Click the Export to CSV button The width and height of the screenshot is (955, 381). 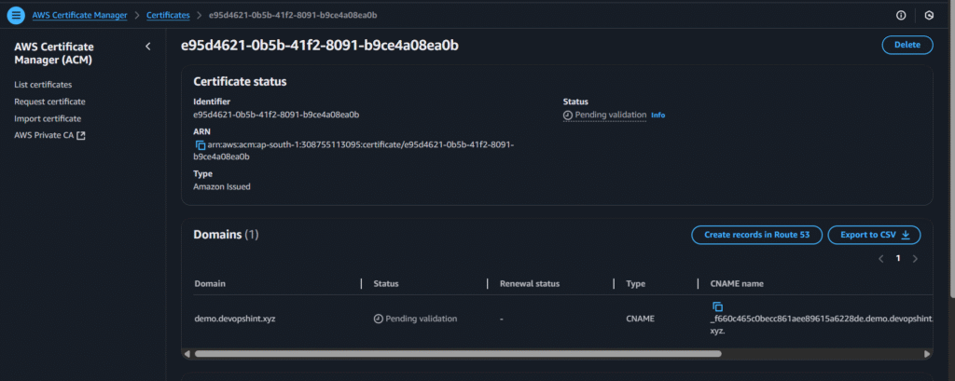(x=874, y=235)
